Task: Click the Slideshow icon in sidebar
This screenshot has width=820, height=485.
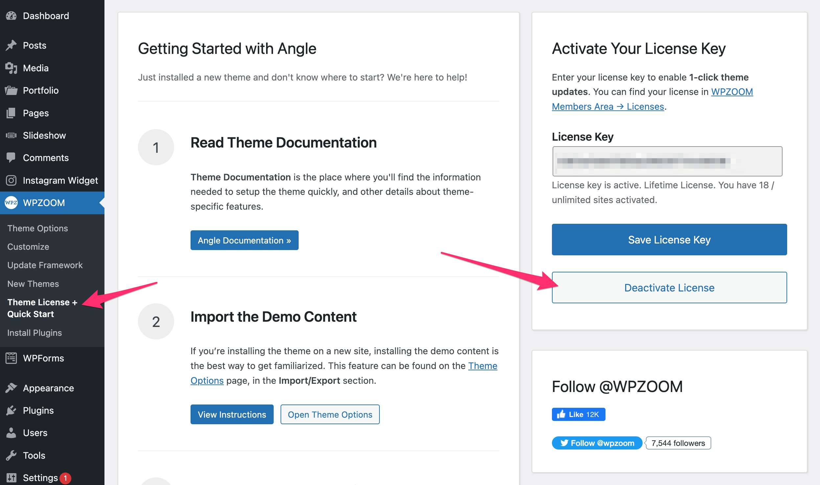Action: [11, 135]
